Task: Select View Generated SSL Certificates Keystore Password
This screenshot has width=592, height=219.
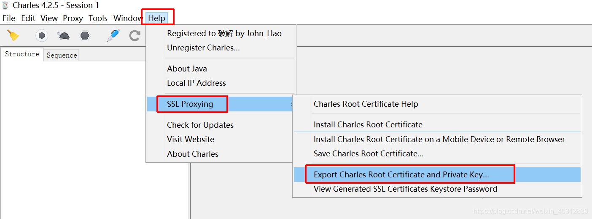Action: [x=437, y=189]
